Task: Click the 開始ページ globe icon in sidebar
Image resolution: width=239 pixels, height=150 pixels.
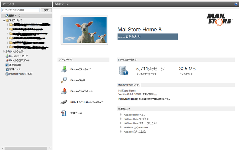Action: 7,16
